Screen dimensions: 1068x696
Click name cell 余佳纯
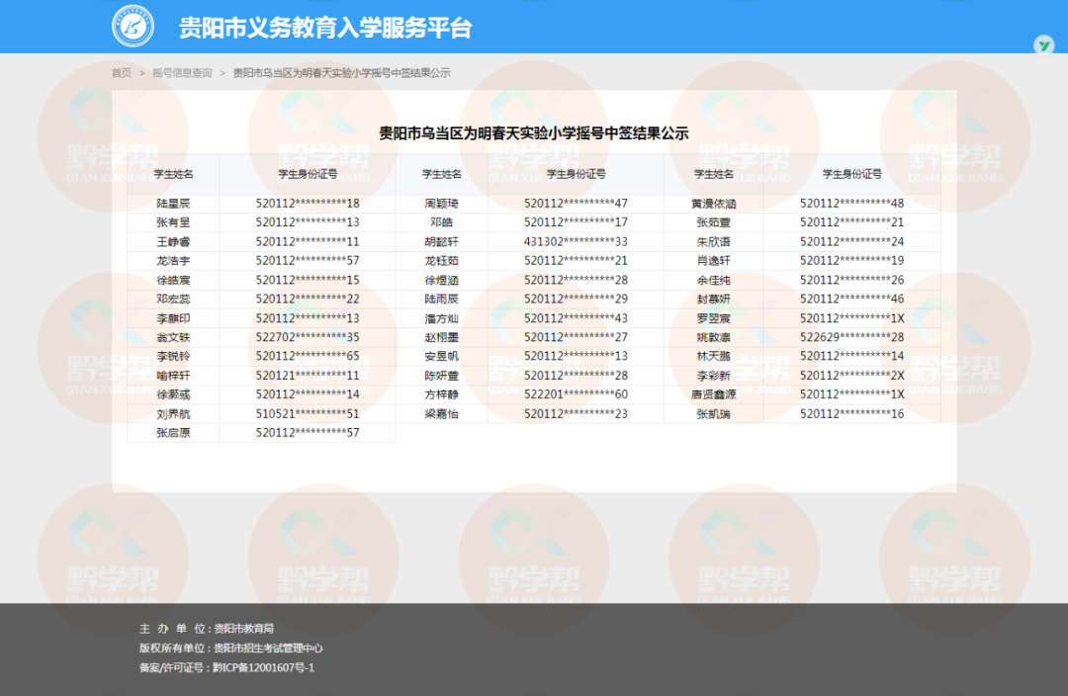point(713,280)
